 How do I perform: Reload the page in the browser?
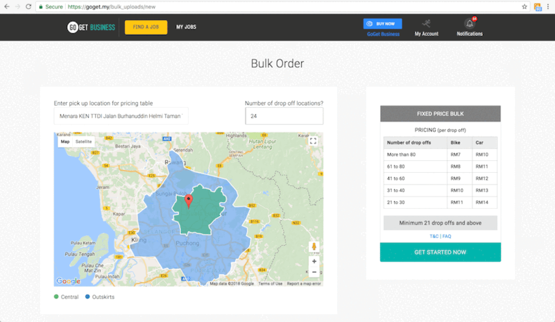coord(28,7)
